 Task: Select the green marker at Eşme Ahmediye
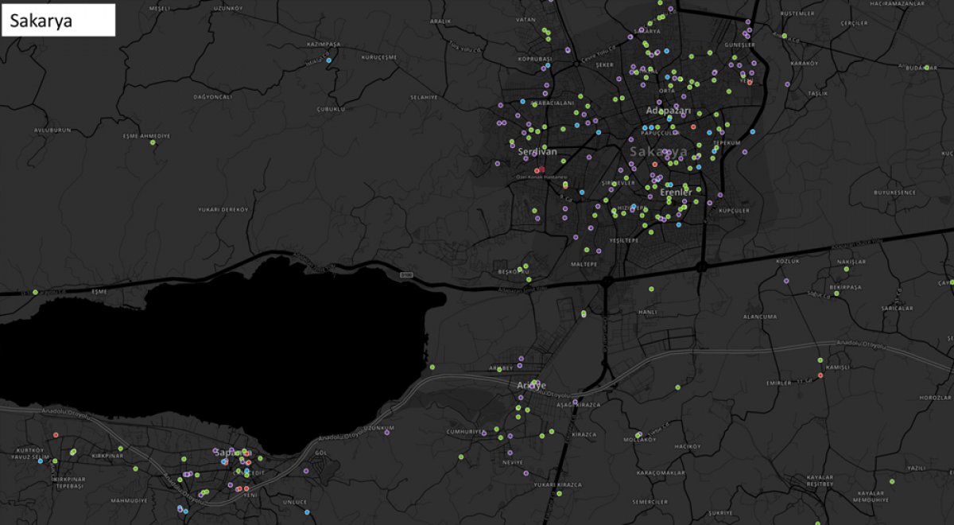(153, 143)
